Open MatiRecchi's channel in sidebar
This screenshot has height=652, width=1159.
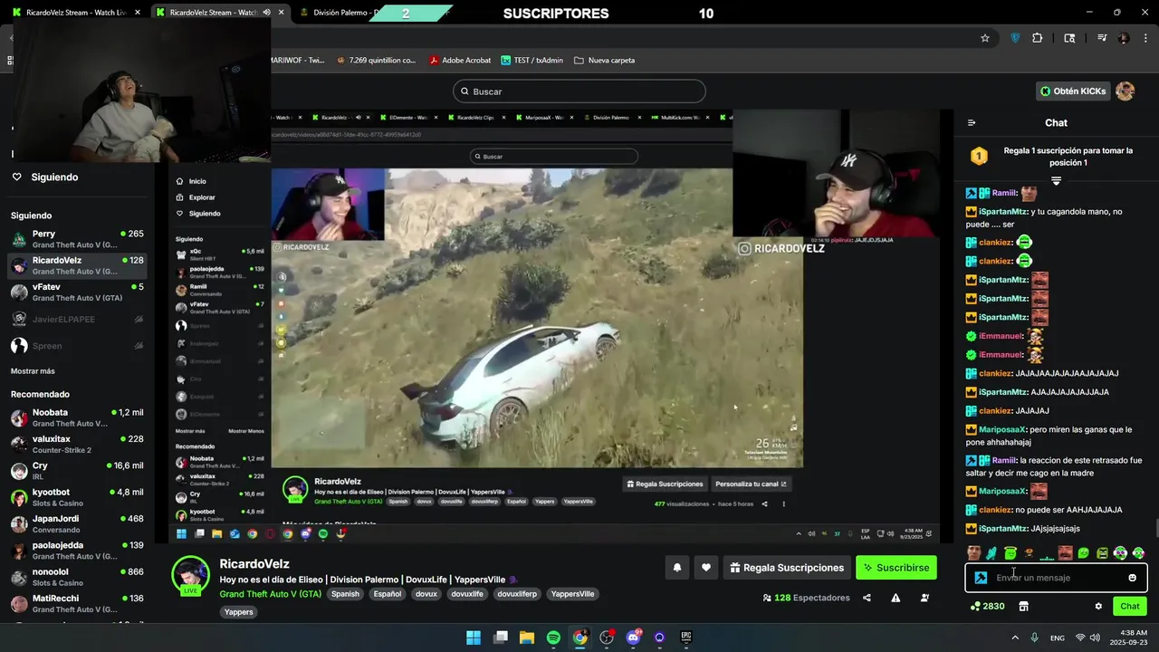click(77, 604)
